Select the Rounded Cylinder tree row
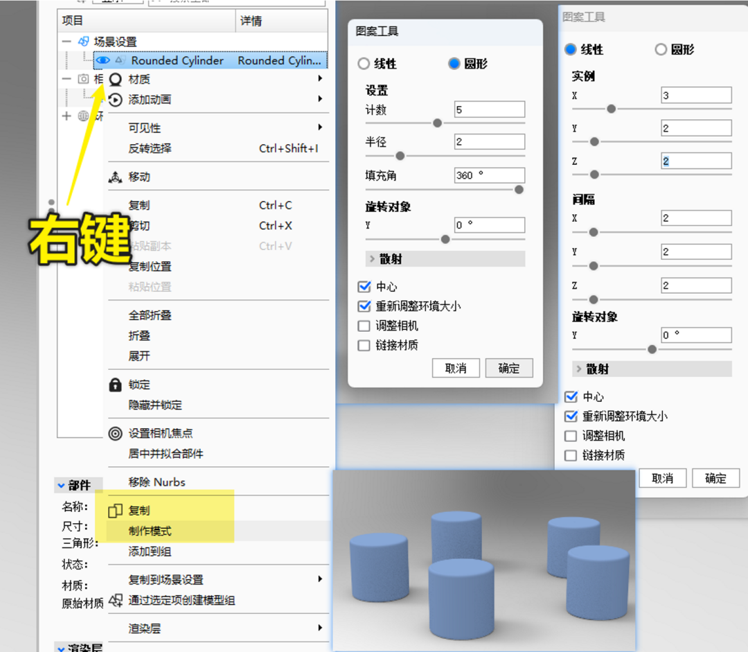This screenshot has height=652, width=748. click(x=211, y=60)
